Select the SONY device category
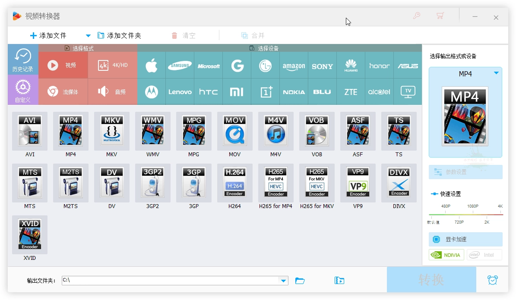516x300 pixels. (322, 66)
